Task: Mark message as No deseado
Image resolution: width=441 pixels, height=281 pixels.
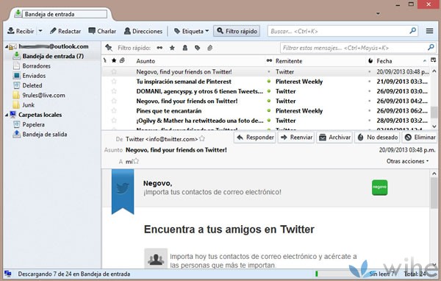Action: [377, 138]
